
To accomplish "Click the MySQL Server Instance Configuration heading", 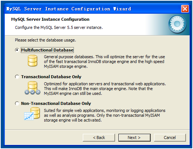I will (50, 19).
